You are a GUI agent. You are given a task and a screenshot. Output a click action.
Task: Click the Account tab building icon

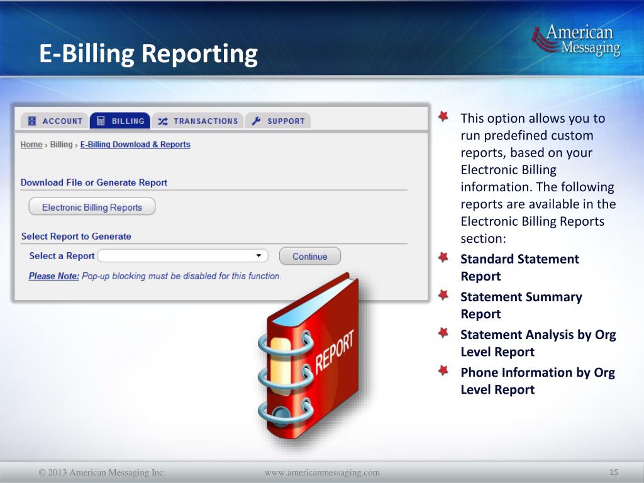point(31,121)
